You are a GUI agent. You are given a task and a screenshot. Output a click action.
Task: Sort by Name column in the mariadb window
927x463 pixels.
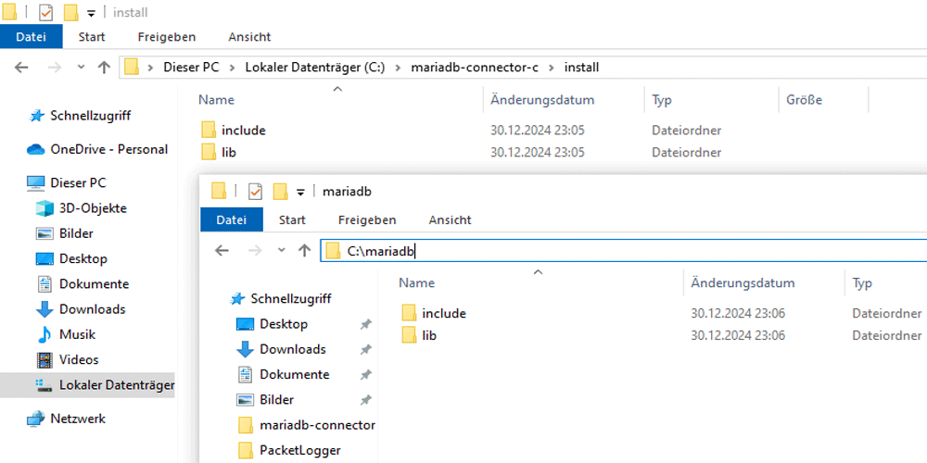(417, 282)
